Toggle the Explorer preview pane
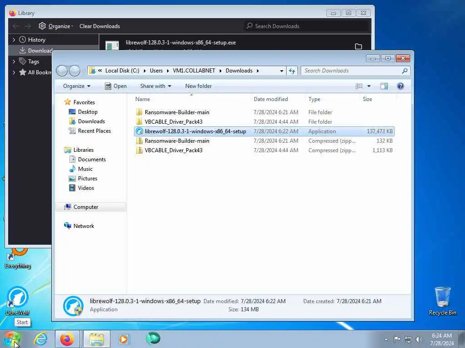 click(384, 86)
